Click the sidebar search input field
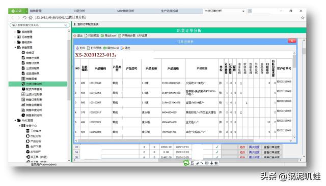This screenshot has width=326, height=186. 40,25
